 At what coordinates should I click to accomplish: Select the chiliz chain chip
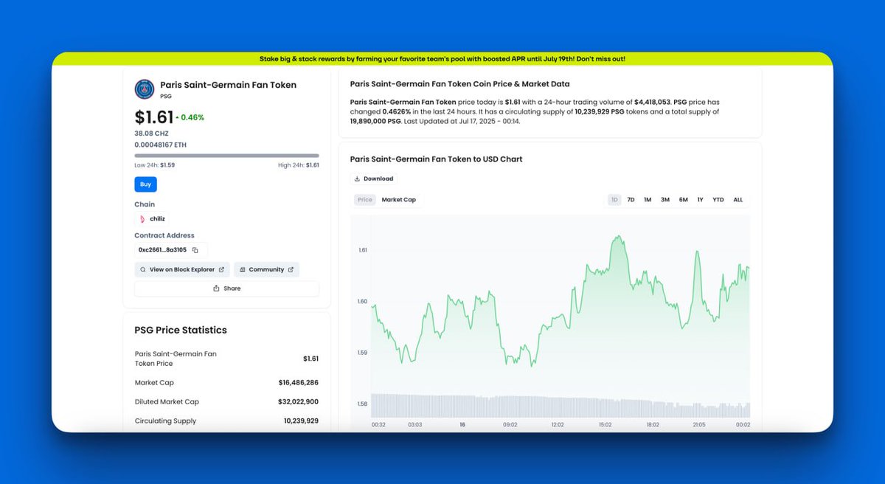[153, 218]
